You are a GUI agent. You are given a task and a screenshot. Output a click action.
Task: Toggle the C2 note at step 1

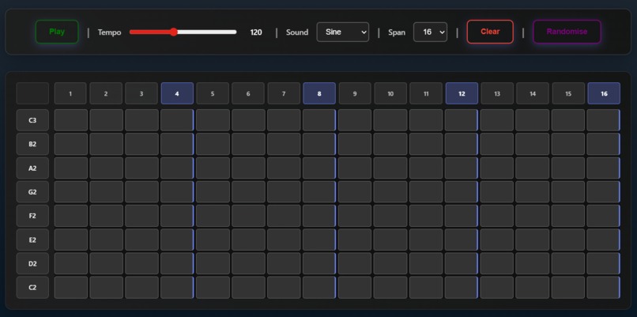click(70, 287)
